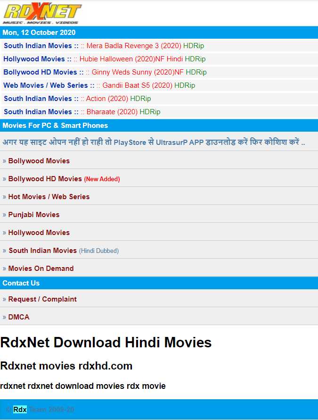
Task: Open Action (2020) HDRip movie link
Action: tap(118, 99)
